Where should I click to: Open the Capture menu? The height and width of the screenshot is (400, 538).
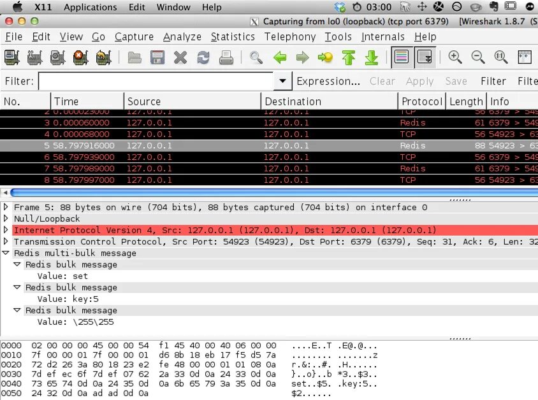(x=134, y=37)
